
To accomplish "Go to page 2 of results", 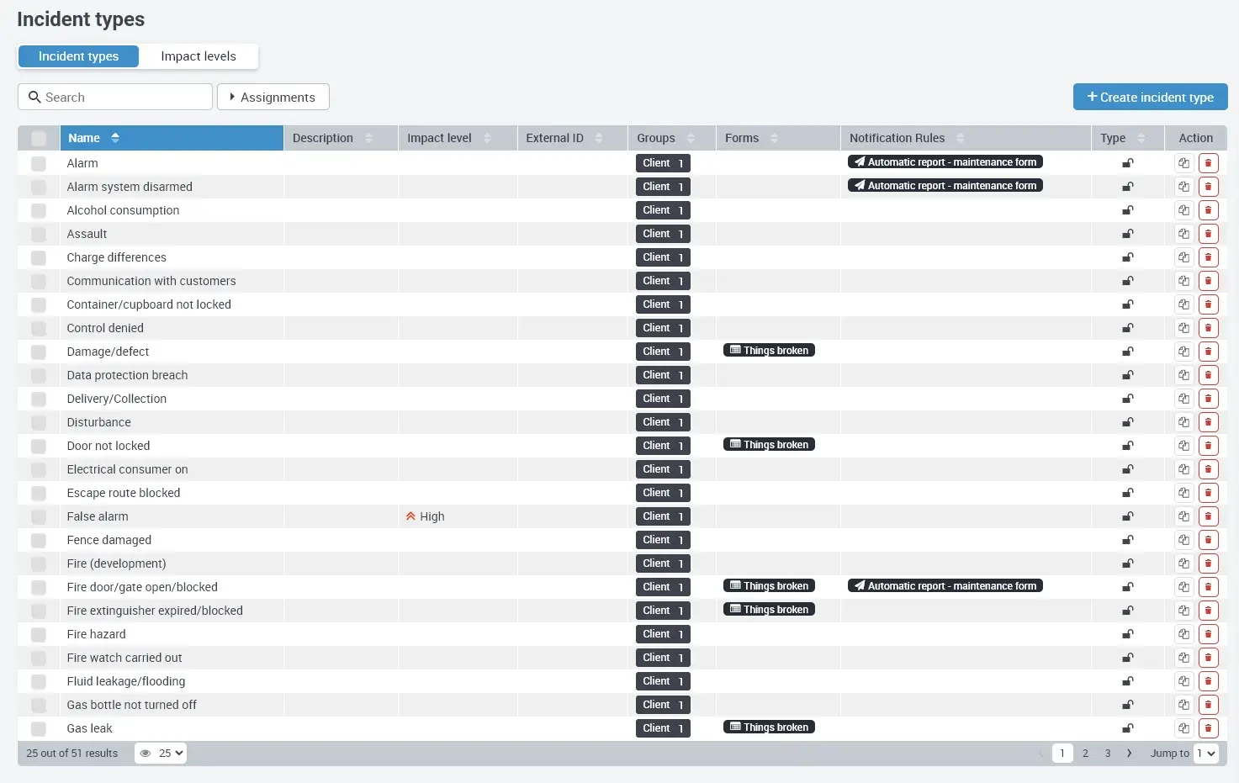I will (x=1085, y=753).
